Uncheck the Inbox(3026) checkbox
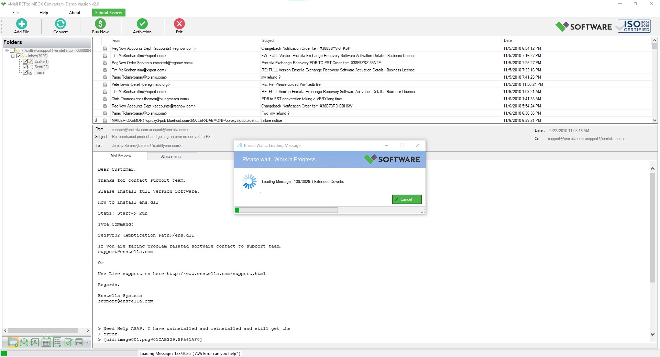 pyautogui.click(x=19, y=56)
